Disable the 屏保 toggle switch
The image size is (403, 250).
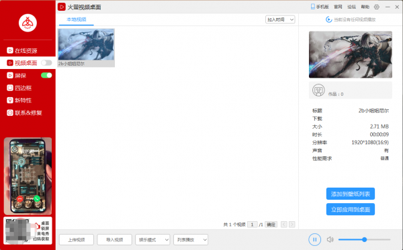tap(46, 75)
